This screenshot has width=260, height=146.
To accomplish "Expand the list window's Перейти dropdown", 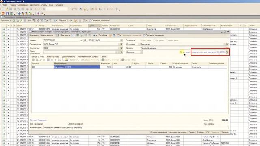I will click(63, 21).
